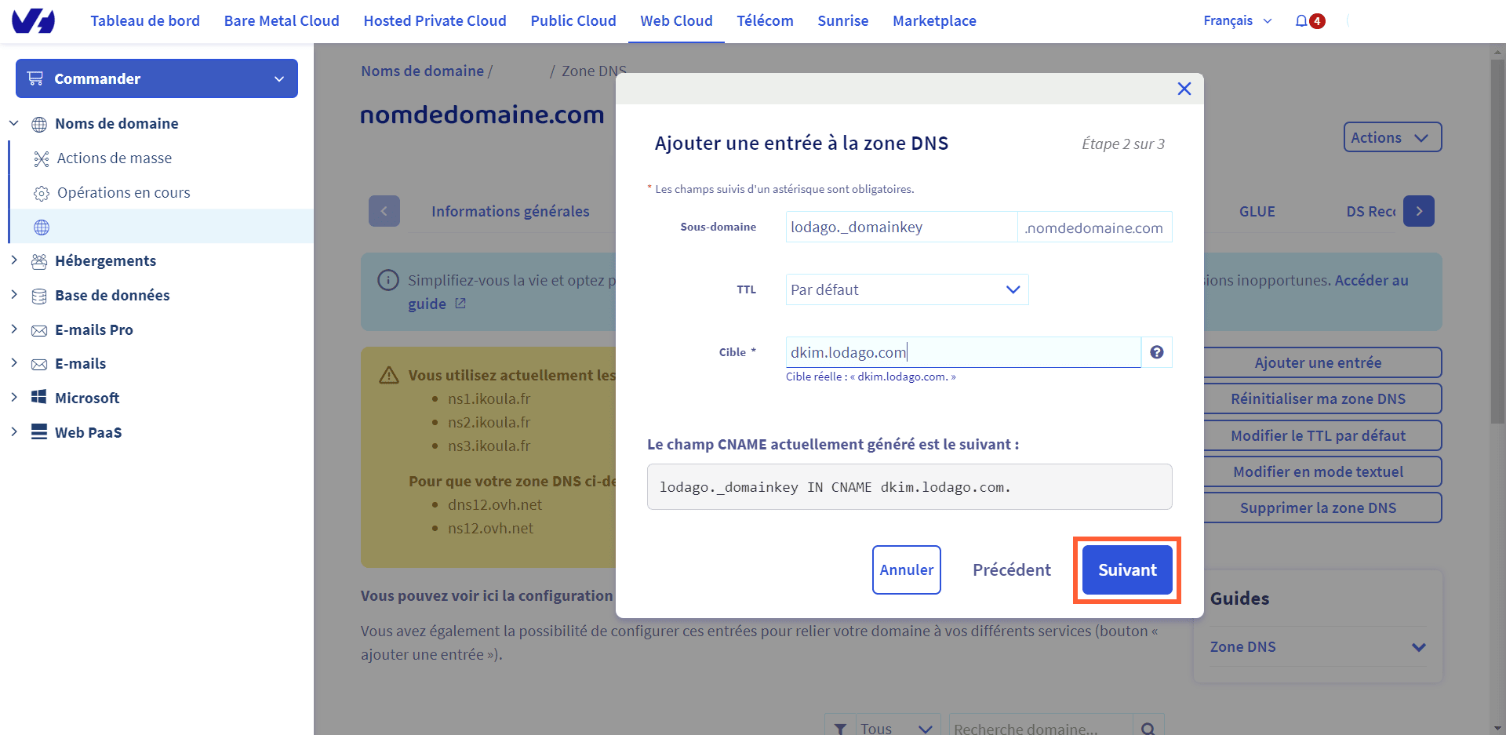Click tabs scroll-right arrow button
1506x735 pixels.
(1419, 211)
